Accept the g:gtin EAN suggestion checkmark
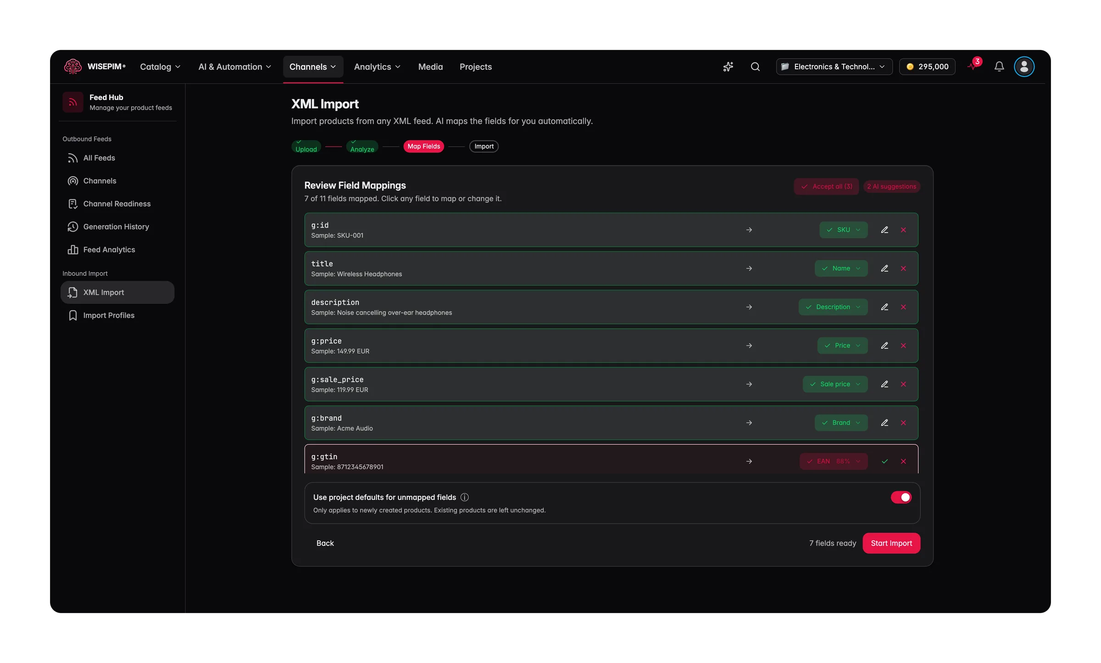 pyautogui.click(x=884, y=461)
